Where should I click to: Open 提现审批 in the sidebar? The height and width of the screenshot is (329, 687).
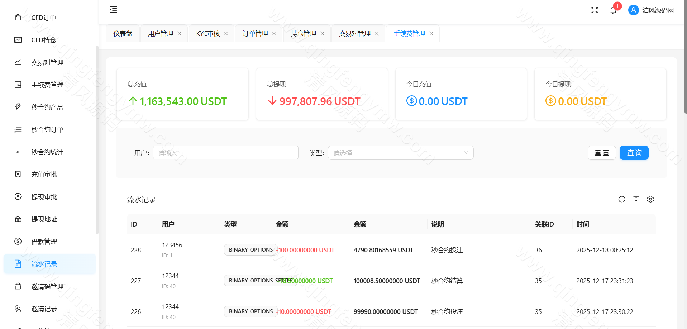(x=44, y=196)
